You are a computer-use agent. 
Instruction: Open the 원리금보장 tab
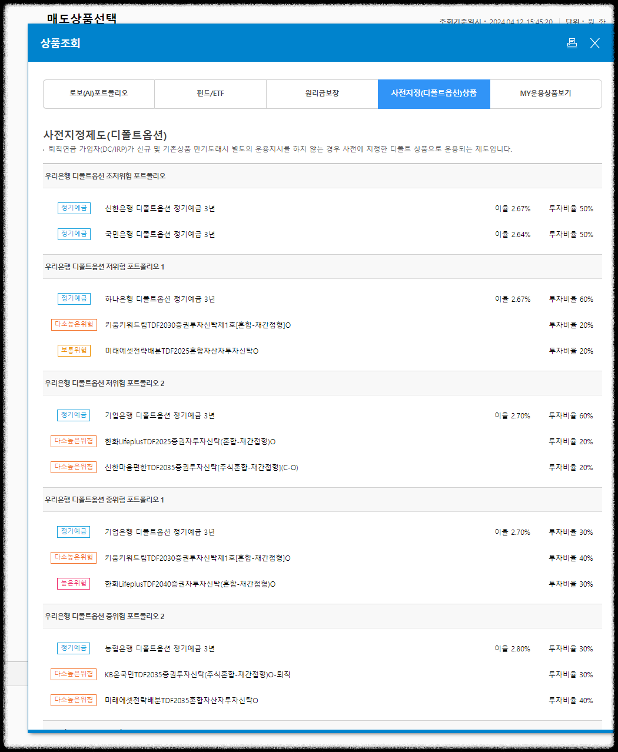[321, 94]
